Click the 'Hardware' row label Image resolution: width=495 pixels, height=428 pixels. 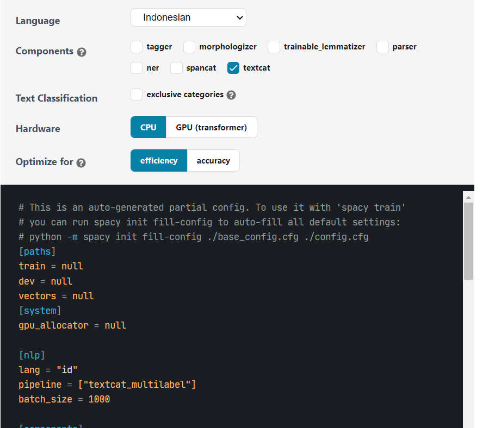pyautogui.click(x=38, y=129)
